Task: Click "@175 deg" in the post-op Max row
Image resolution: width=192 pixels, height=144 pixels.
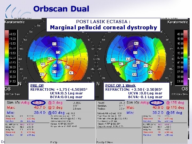Action: pyautogui.click(x=175, y=108)
